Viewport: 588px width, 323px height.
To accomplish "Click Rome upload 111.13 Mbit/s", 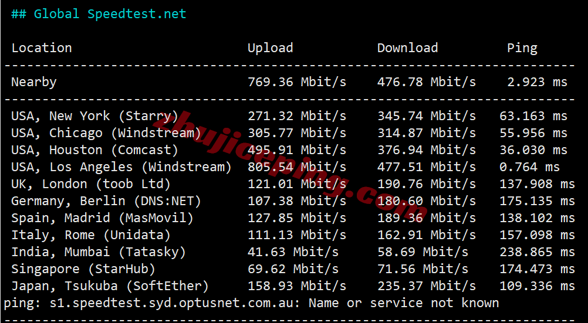I will [297, 235].
